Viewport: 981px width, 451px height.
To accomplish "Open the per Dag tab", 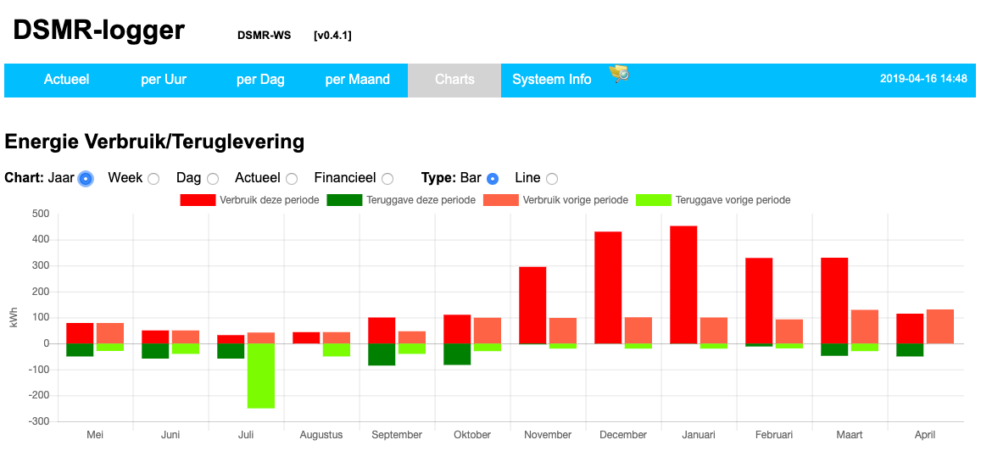I will point(260,80).
